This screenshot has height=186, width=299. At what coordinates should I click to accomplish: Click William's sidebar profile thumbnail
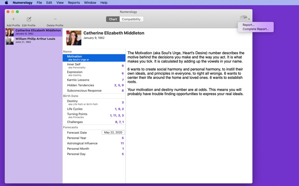[10, 41]
